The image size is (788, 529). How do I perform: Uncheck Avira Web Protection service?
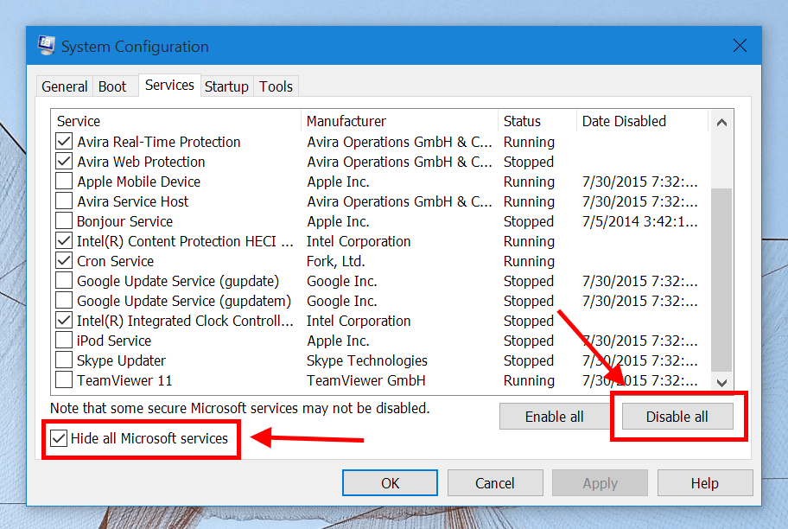[x=64, y=162]
